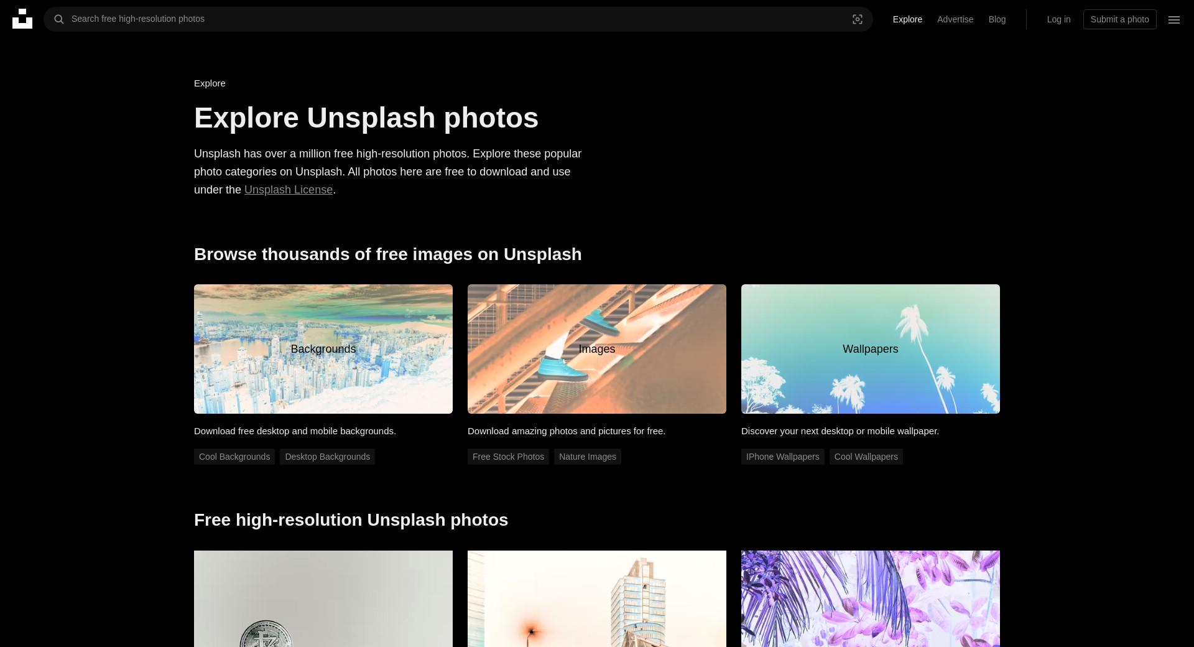Click 'Discover your next desktop' description text
The height and width of the screenshot is (647, 1194).
pos(840,431)
